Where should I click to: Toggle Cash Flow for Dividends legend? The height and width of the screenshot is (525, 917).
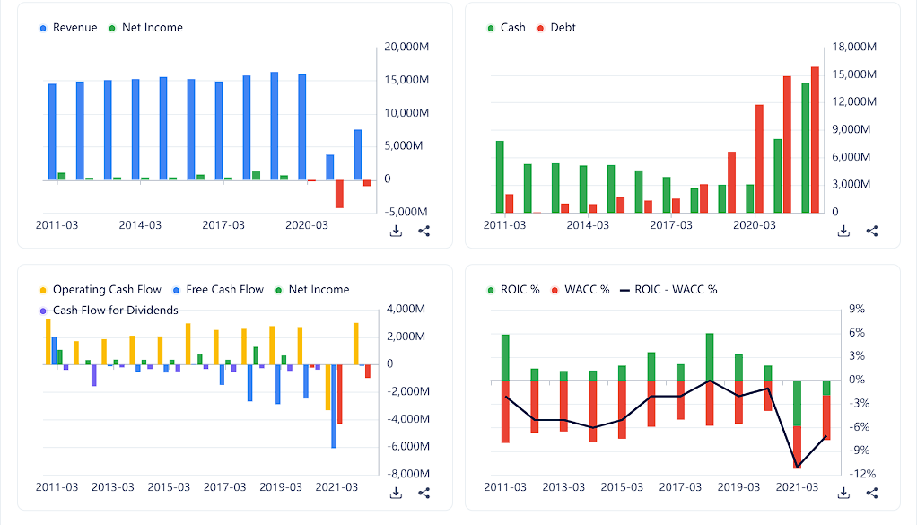[109, 310]
